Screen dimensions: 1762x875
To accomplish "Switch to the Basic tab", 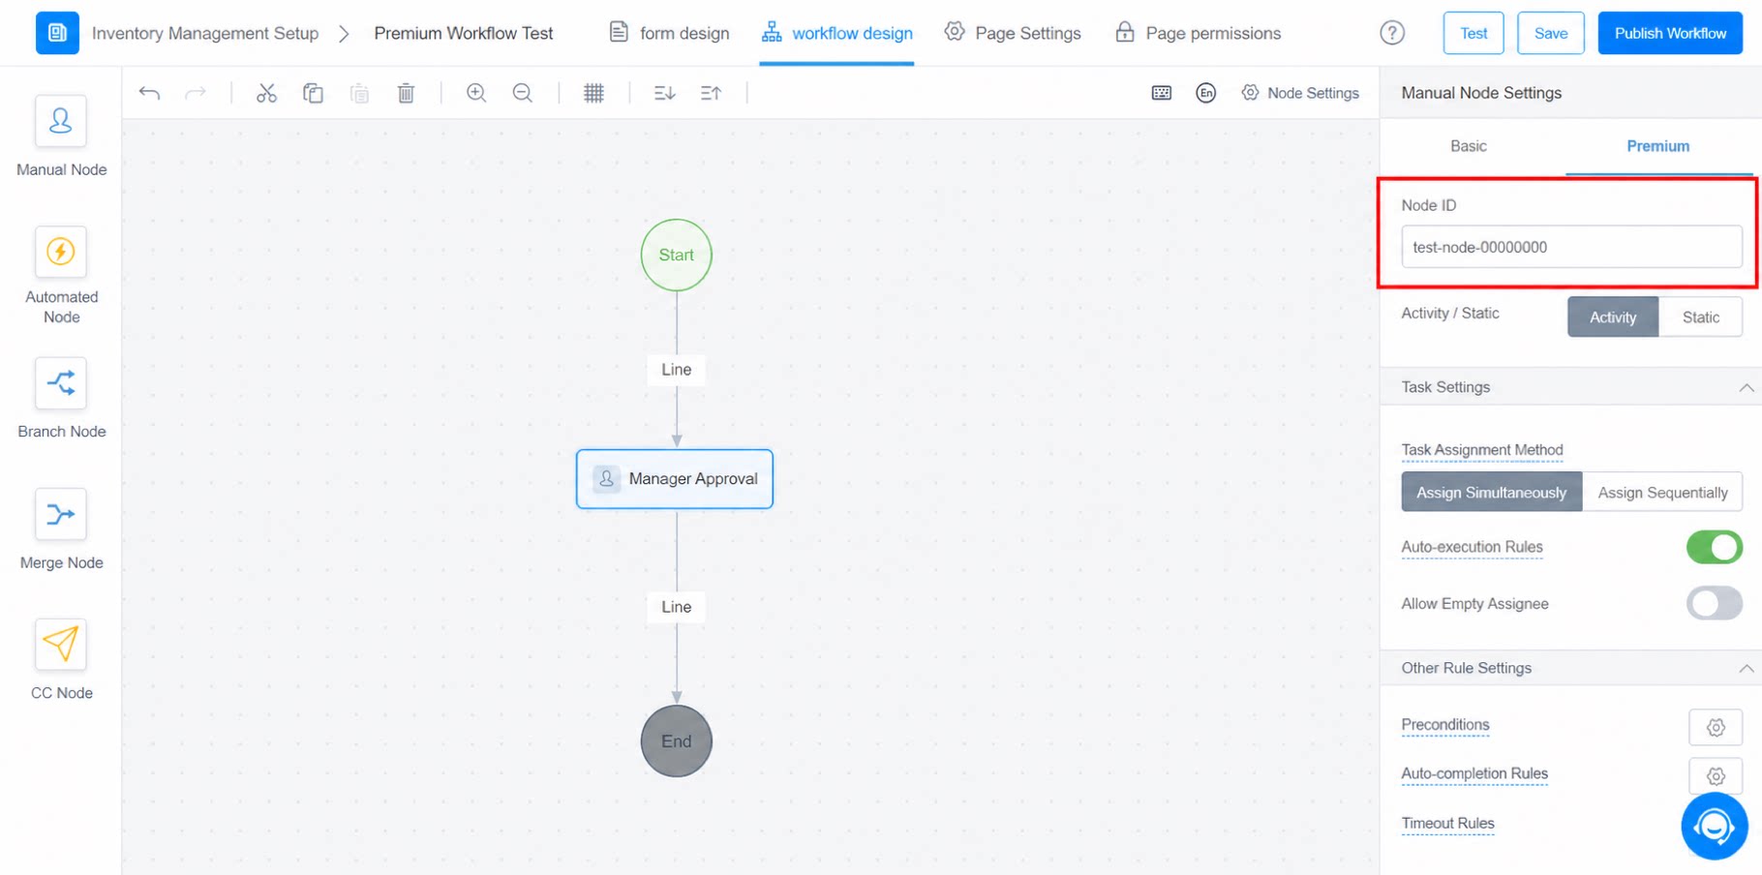I will 1468,146.
